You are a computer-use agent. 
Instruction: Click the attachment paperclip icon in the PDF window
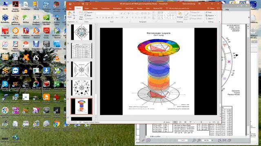point(143,140)
